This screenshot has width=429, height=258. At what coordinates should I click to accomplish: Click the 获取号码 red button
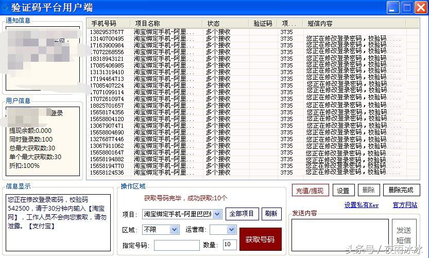pos(260,239)
